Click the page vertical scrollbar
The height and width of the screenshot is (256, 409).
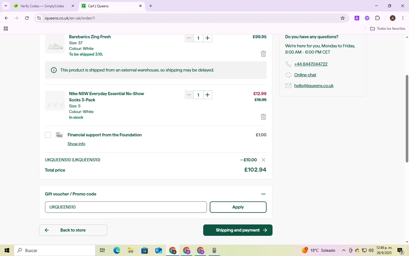[407, 119]
